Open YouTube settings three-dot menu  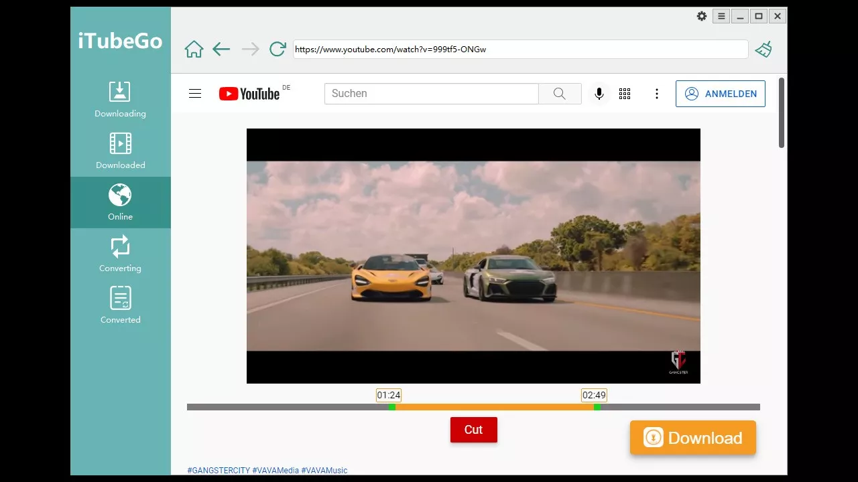[x=657, y=94]
